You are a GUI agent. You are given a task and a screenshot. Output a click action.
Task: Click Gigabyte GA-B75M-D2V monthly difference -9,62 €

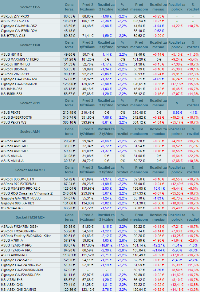click(x=159, y=31)
